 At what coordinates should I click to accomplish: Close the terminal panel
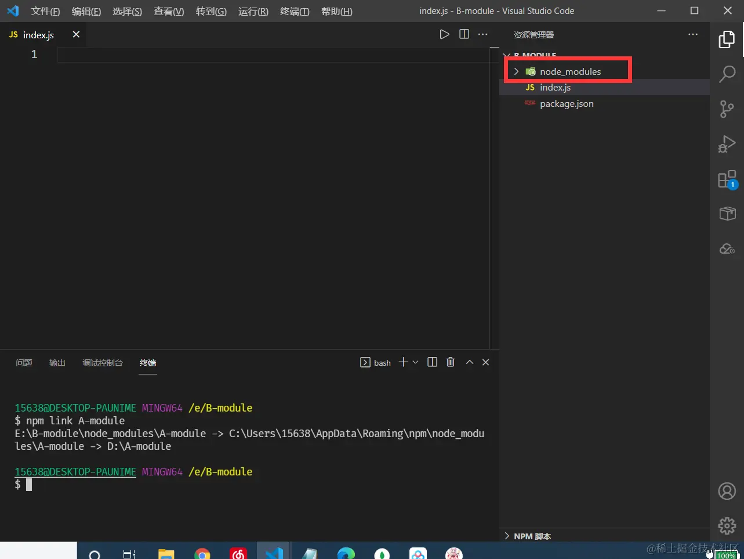pyautogui.click(x=486, y=362)
